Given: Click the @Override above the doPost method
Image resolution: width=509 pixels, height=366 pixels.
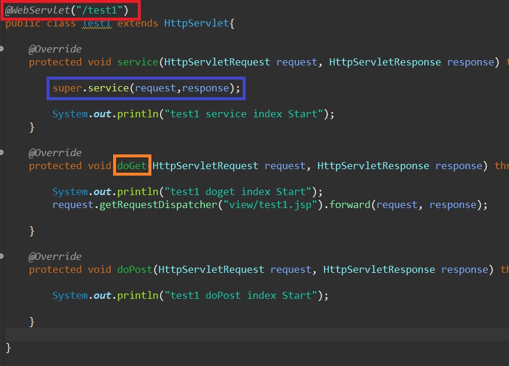Looking at the screenshot, I should click(55, 256).
